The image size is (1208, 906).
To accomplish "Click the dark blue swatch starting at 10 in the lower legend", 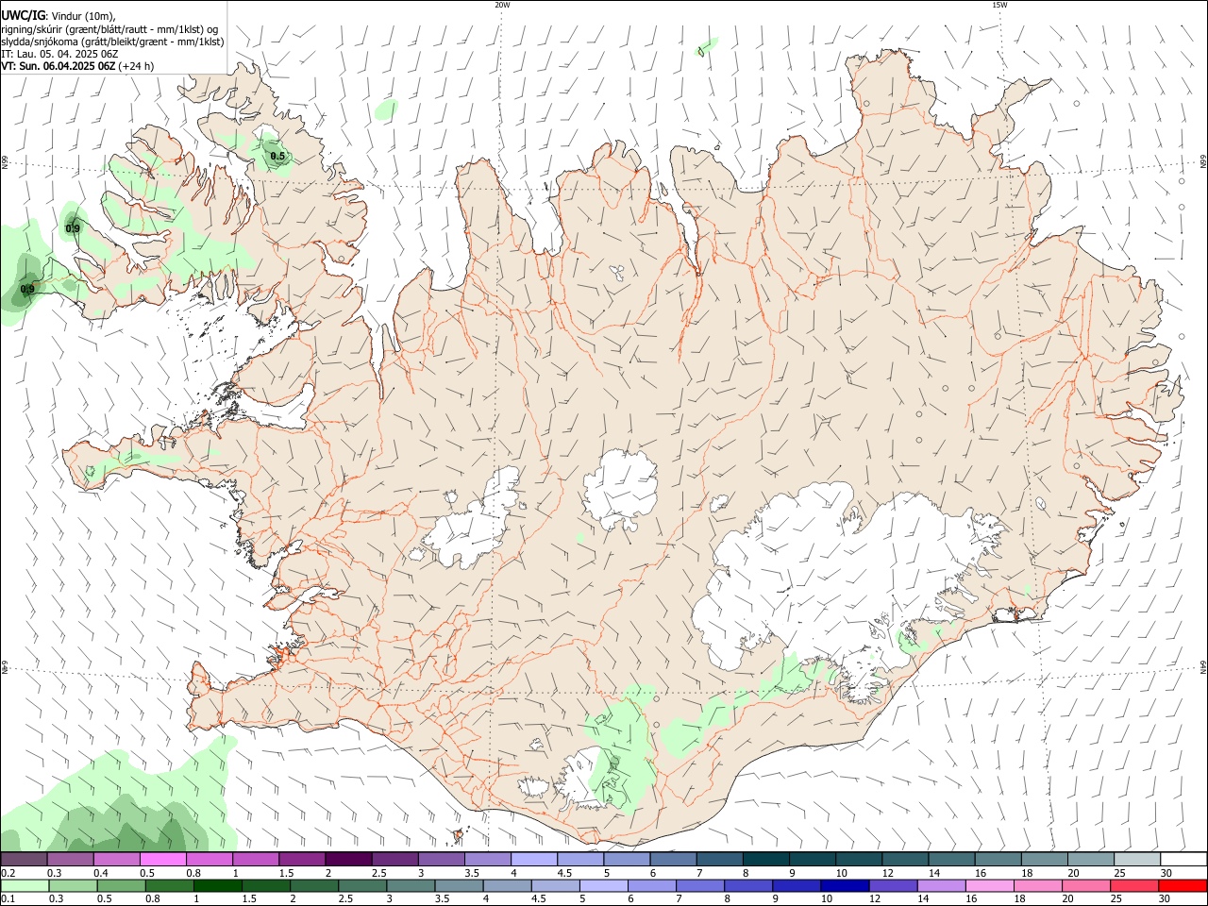I will [x=845, y=886].
